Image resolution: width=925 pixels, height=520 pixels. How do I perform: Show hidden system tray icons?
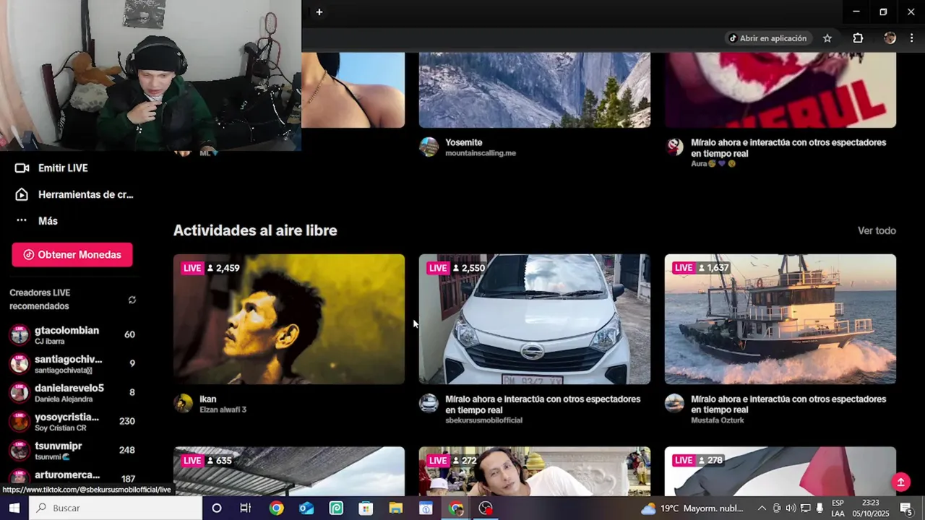762,508
